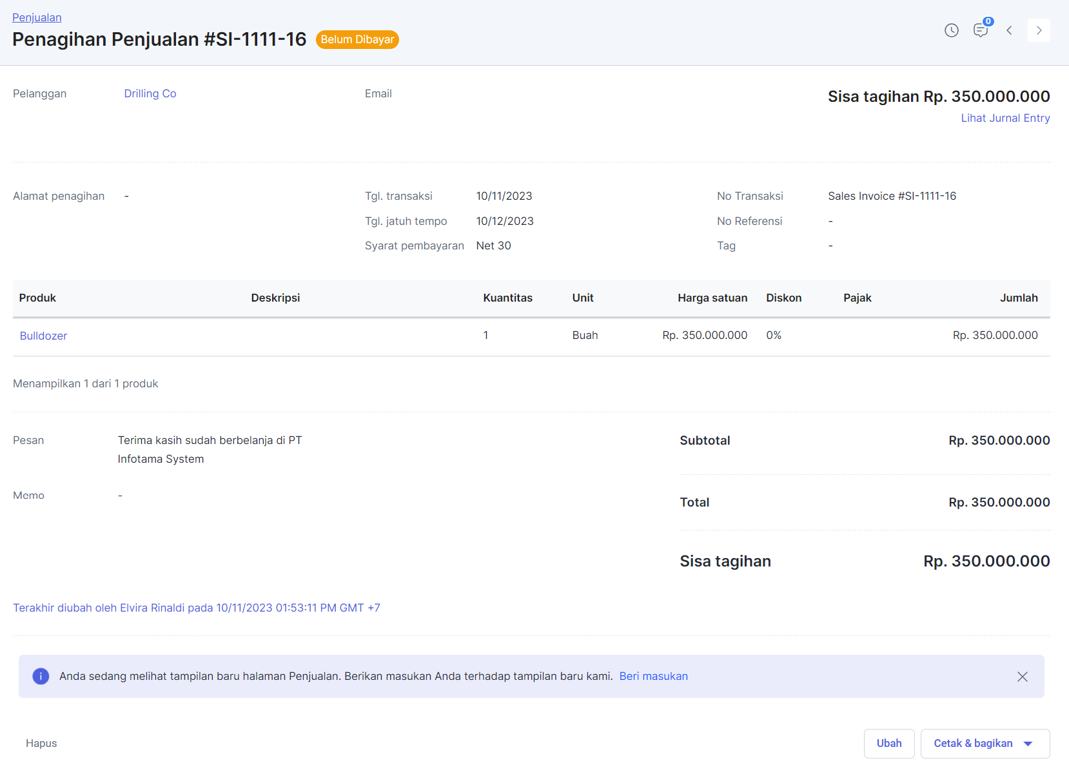Click the Kuantitas column header

tap(507, 298)
